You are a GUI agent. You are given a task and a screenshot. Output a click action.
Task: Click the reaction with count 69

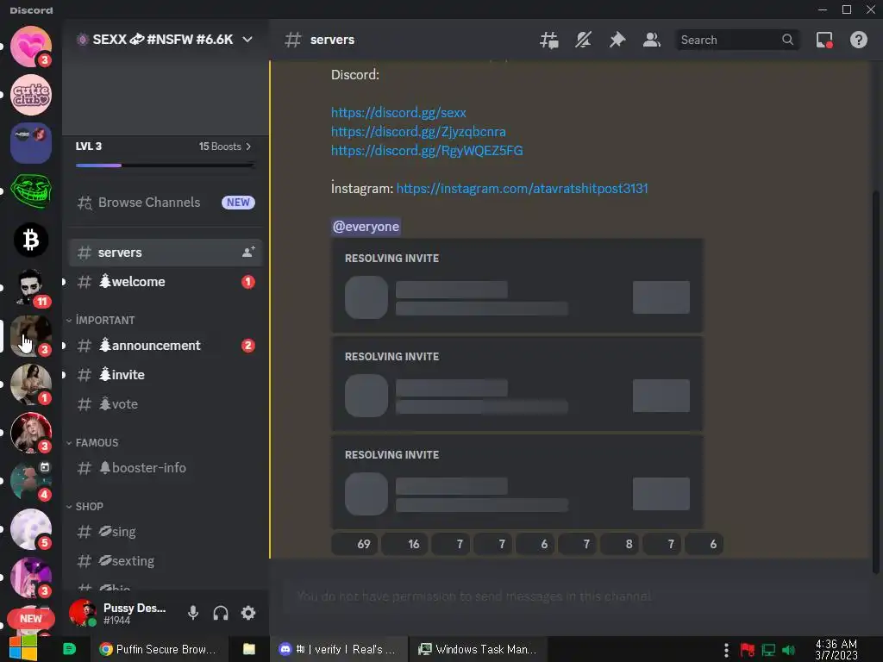tap(354, 545)
